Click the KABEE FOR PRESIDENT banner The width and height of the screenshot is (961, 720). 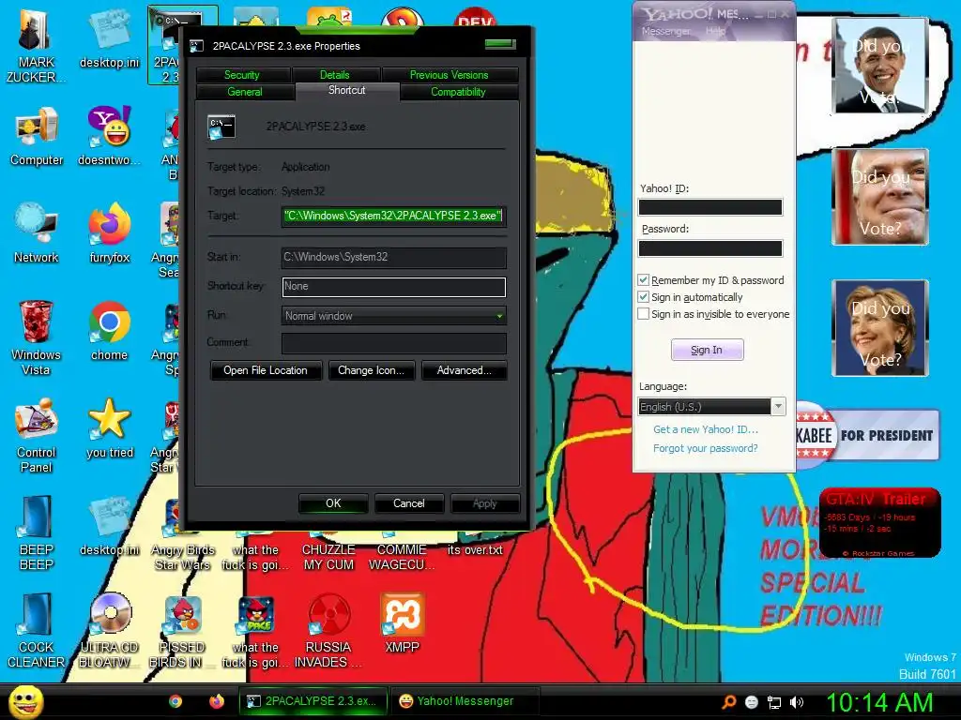(x=866, y=435)
